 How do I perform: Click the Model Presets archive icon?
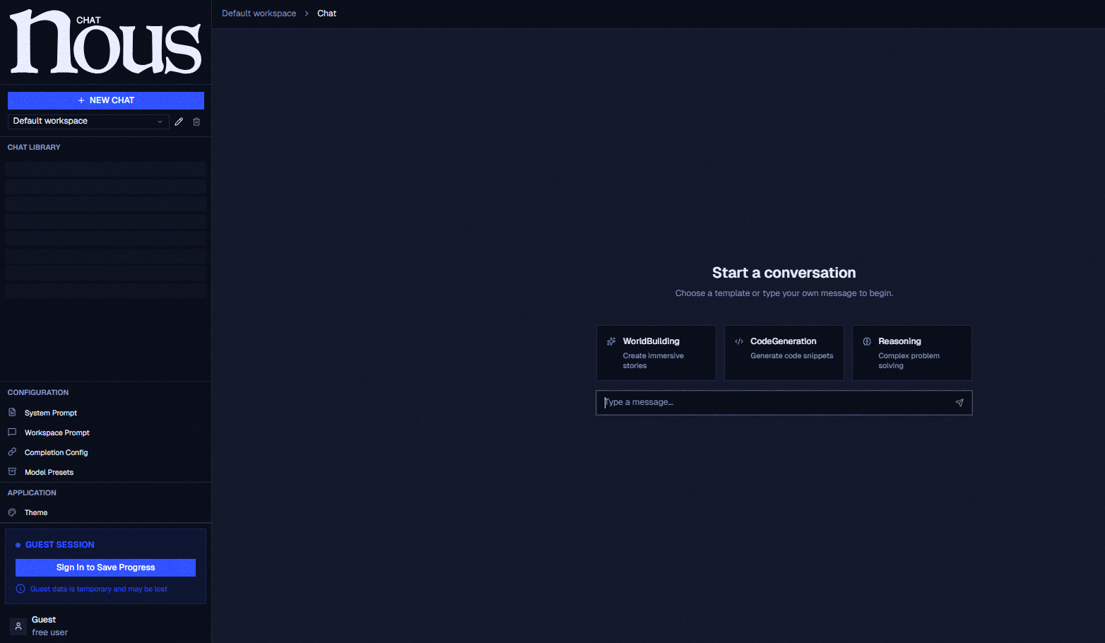tap(12, 472)
